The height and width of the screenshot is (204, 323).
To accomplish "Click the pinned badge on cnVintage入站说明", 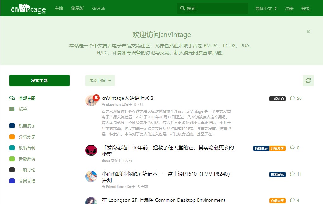I will click(96, 98).
